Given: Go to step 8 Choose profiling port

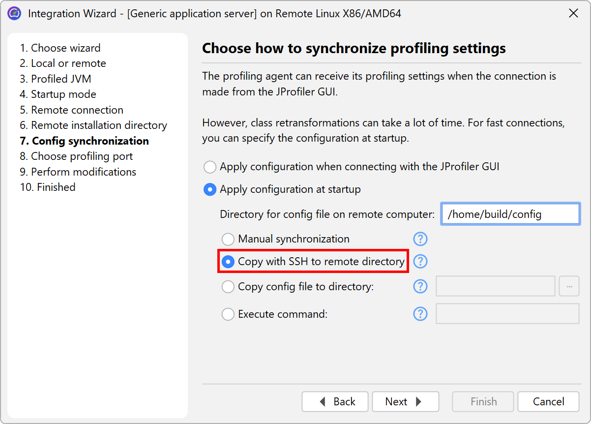Looking at the screenshot, I should tap(76, 156).
